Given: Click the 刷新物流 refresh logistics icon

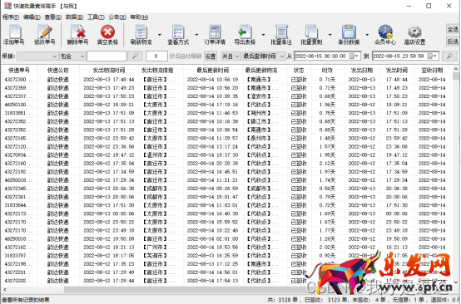Looking at the screenshot, I should coord(141,32).
